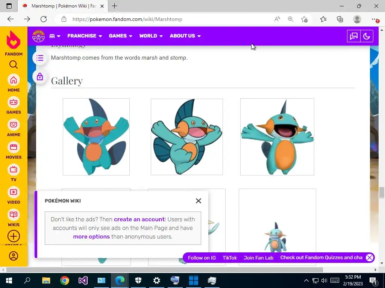
Task: Open the discussions chat icon
Action: 353,36
